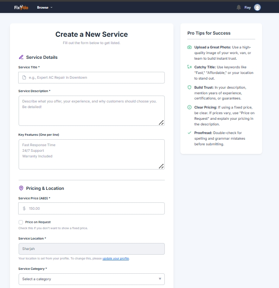Click the Fixydo logo in header
279x288 pixels.
(x=21, y=7)
